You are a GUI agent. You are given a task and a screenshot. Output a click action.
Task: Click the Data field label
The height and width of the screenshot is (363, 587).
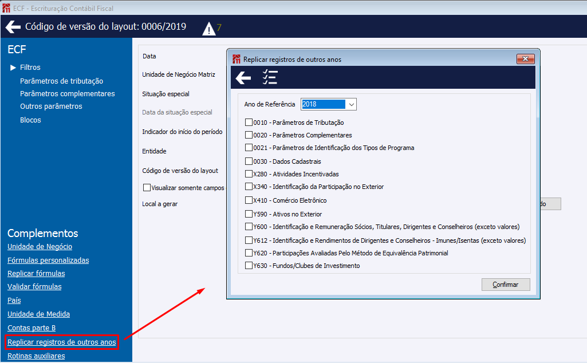point(149,57)
